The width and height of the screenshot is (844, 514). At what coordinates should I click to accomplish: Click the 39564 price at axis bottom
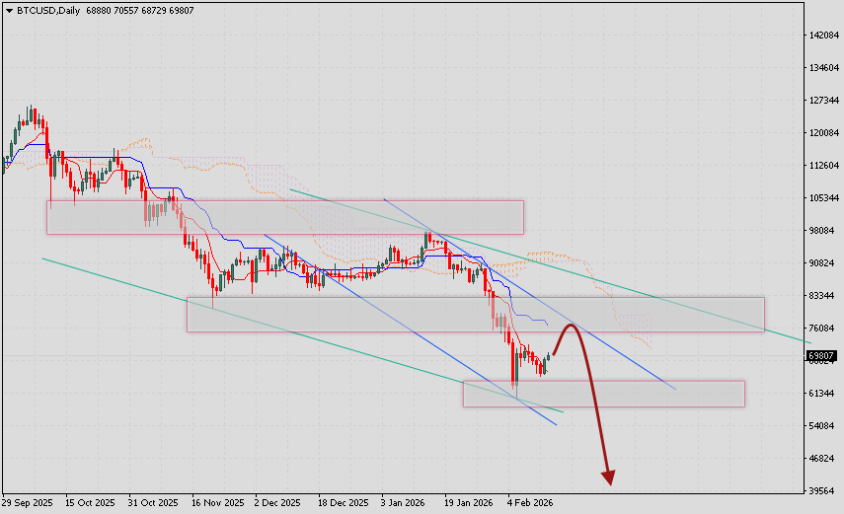[822, 490]
